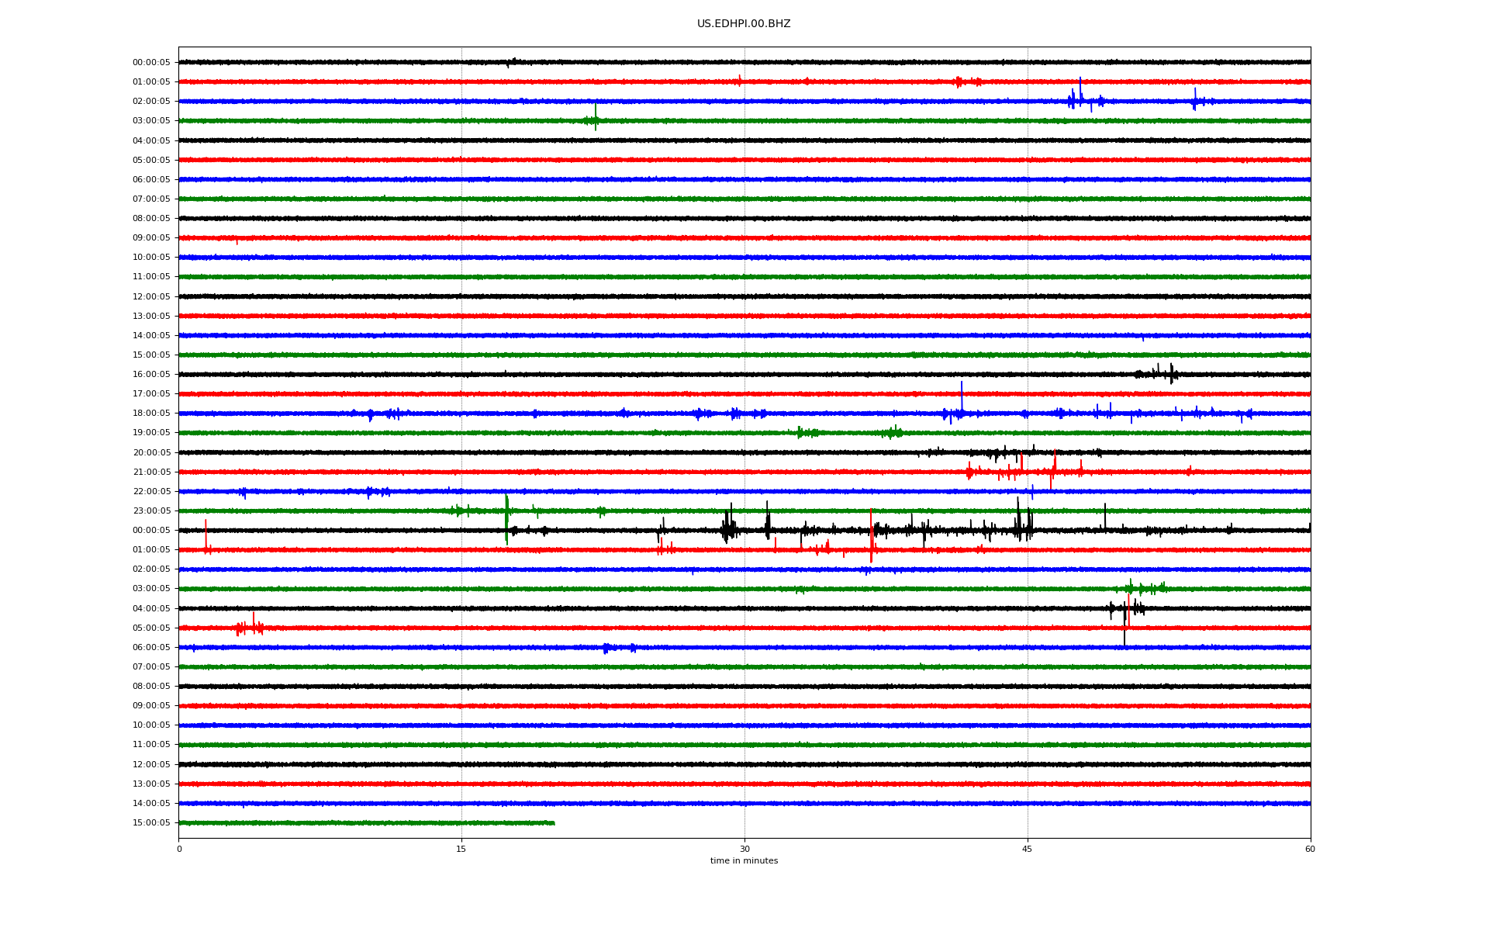Click the 18:00:05 row label

pyautogui.click(x=151, y=414)
